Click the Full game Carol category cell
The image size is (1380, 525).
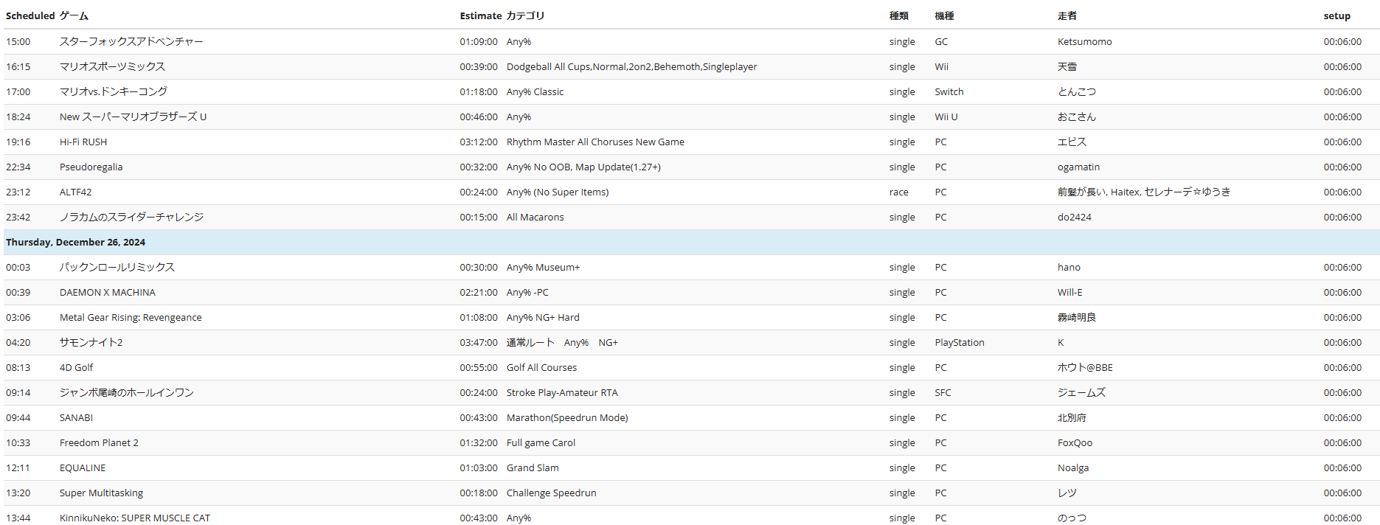pyautogui.click(x=541, y=443)
